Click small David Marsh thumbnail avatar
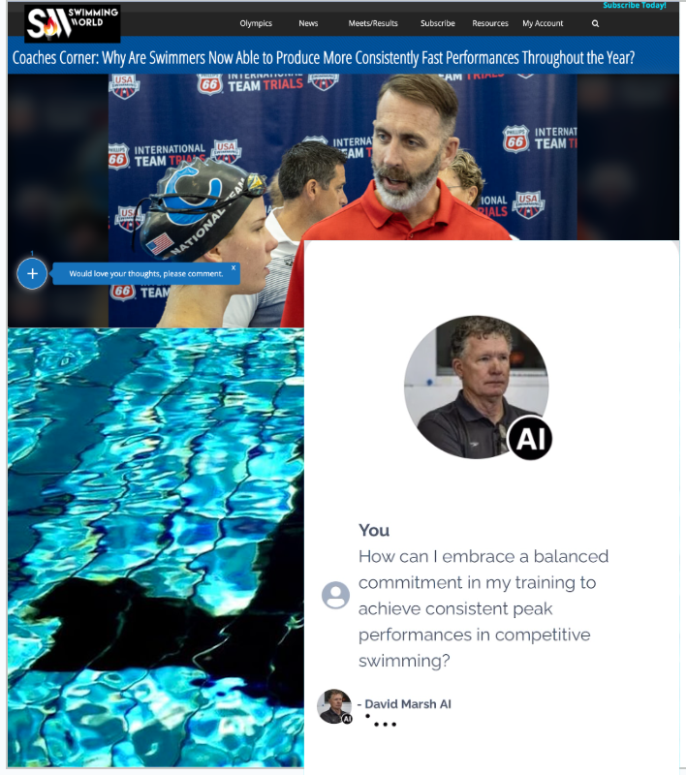This screenshot has height=775, width=686. 334,706
